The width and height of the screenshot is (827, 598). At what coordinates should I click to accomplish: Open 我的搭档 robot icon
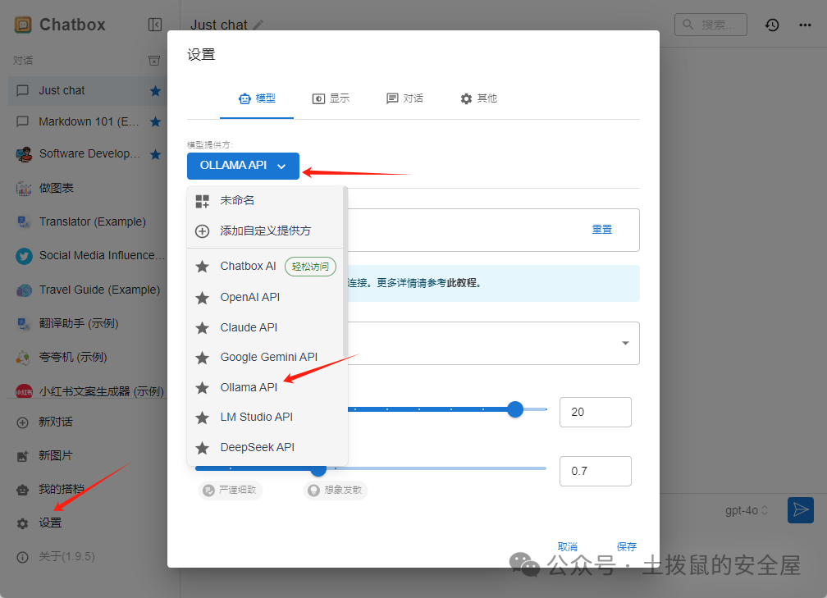click(23, 490)
